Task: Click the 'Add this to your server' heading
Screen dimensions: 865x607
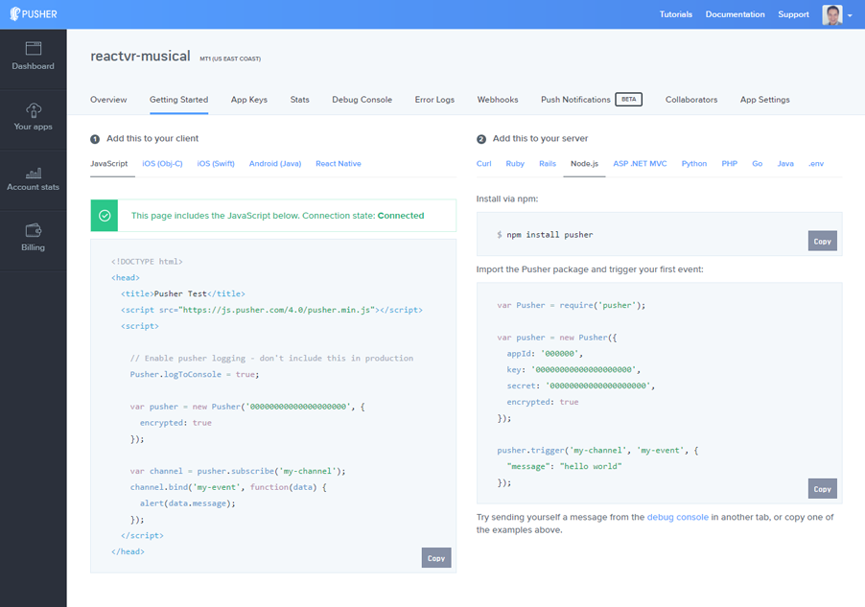Action: pos(540,138)
